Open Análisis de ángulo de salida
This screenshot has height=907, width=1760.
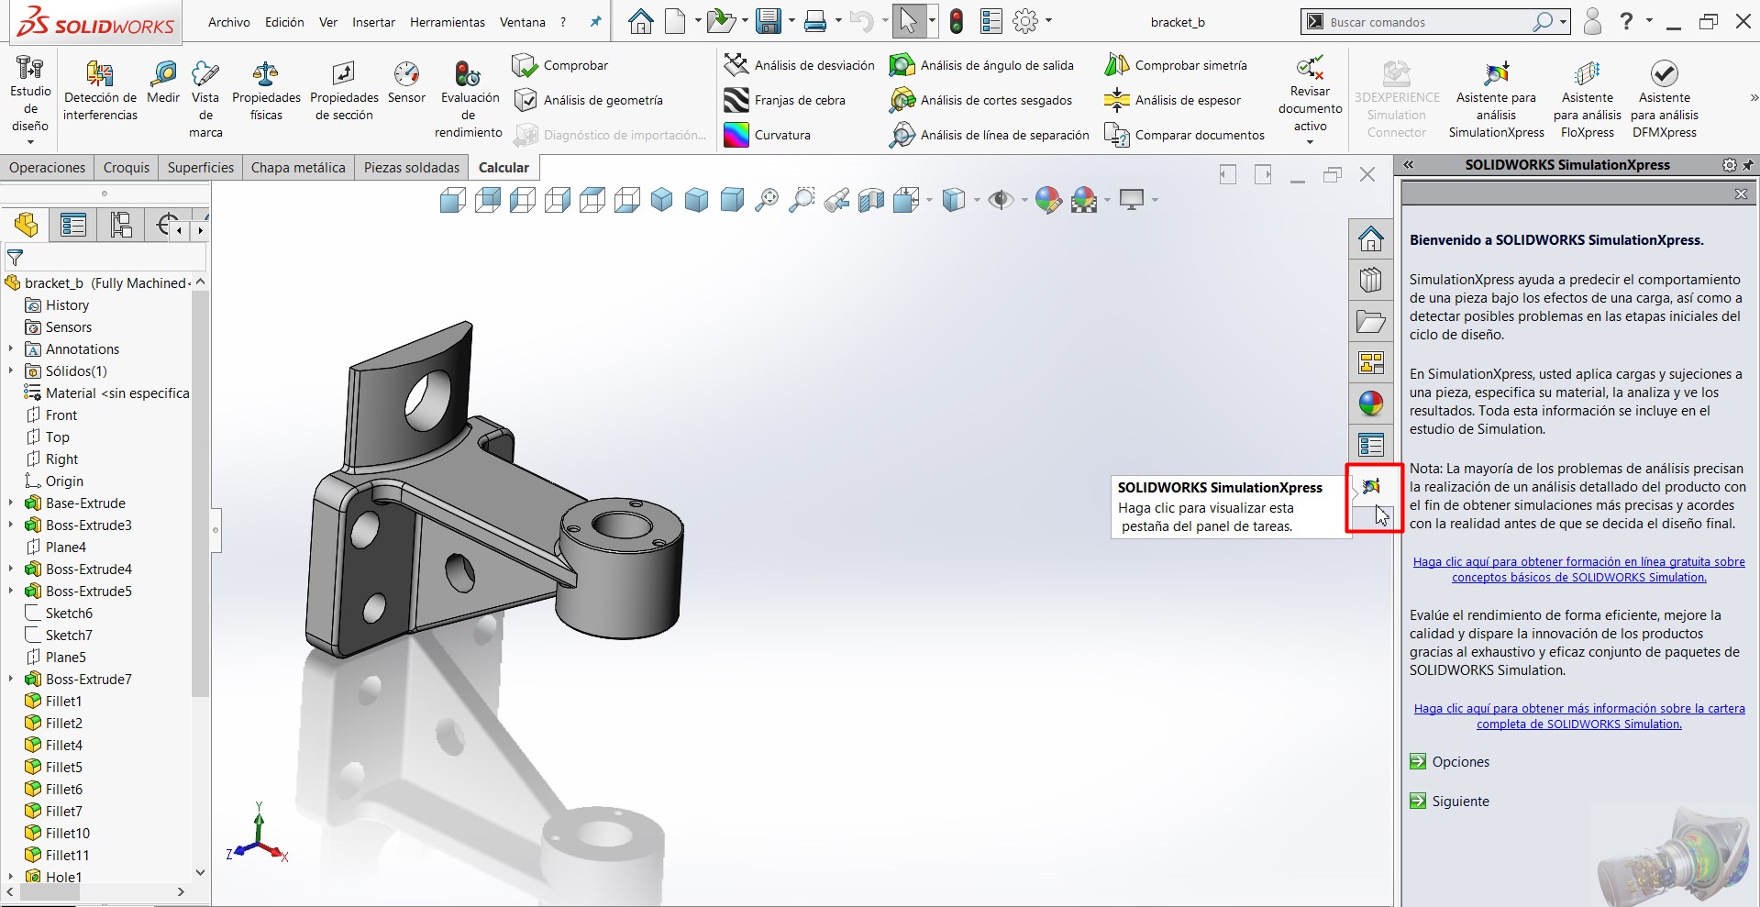pyautogui.click(x=981, y=65)
